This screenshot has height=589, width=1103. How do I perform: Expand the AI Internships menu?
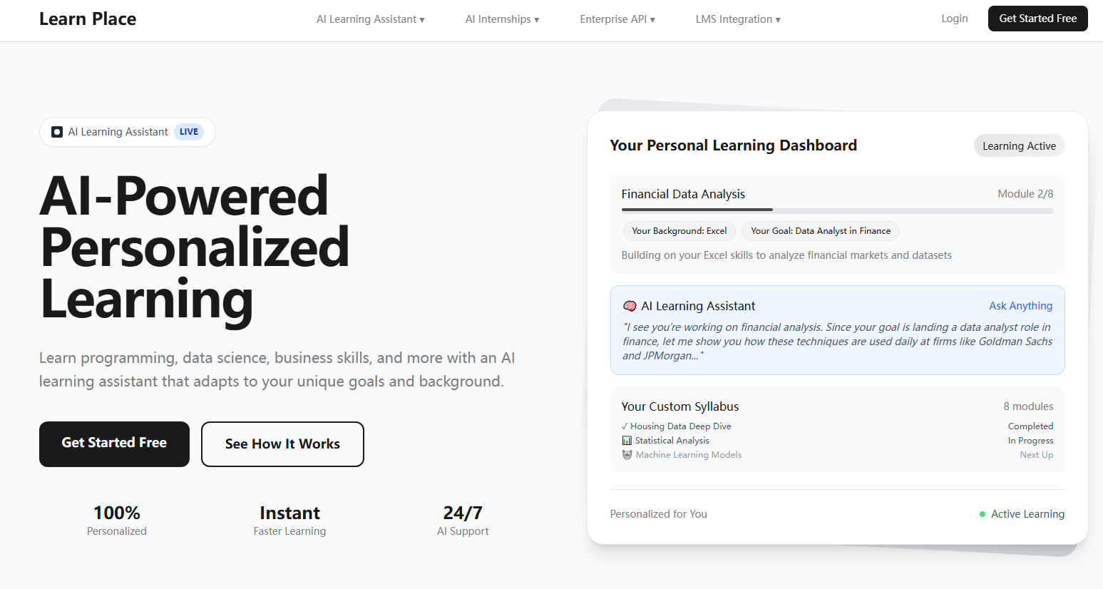[x=502, y=19]
